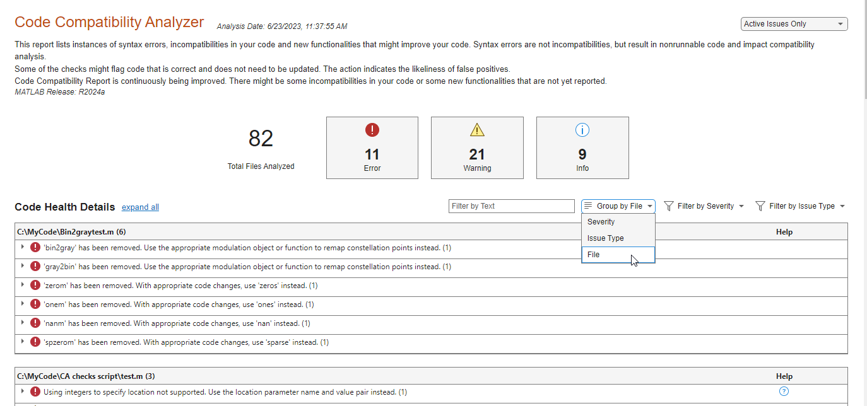Expand the 'gray2bin' issue details row

(x=21, y=266)
